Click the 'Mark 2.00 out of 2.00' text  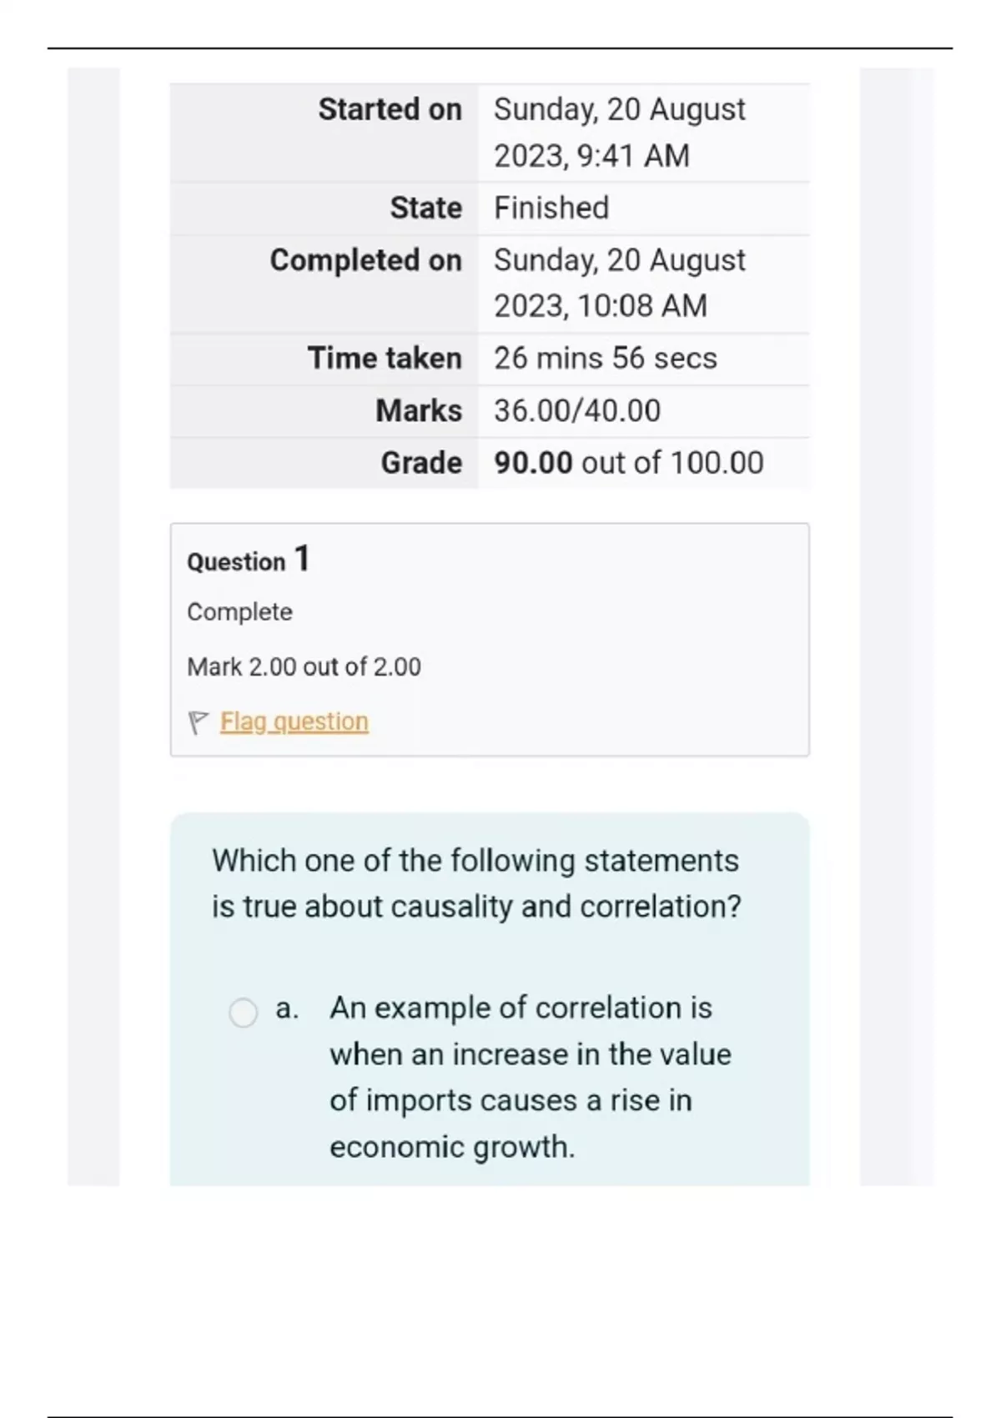[304, 666]
